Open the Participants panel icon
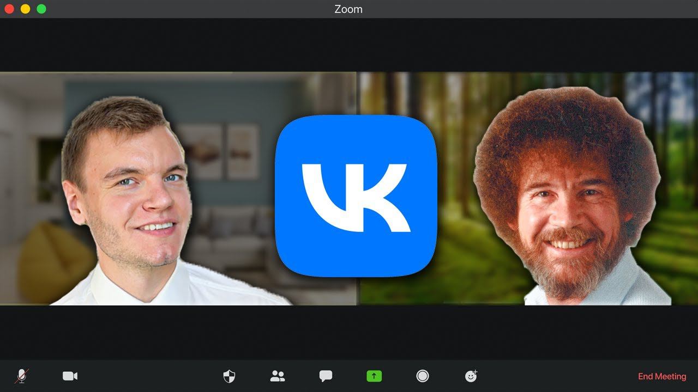The height and width of the screenshot is (392, 698). [278, 376]
